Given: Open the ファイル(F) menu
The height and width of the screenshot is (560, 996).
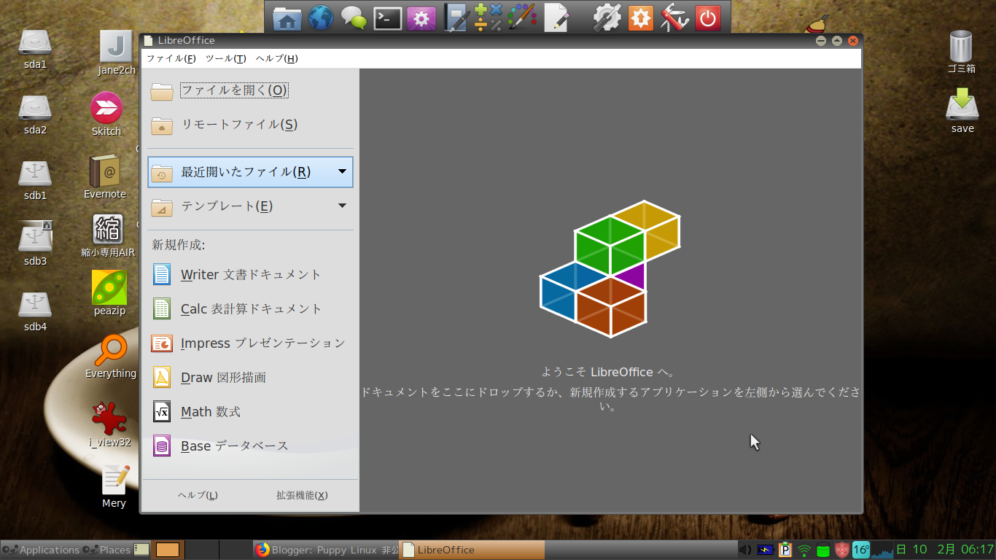Looking at the screenshot, I should [x=171, y=58].
